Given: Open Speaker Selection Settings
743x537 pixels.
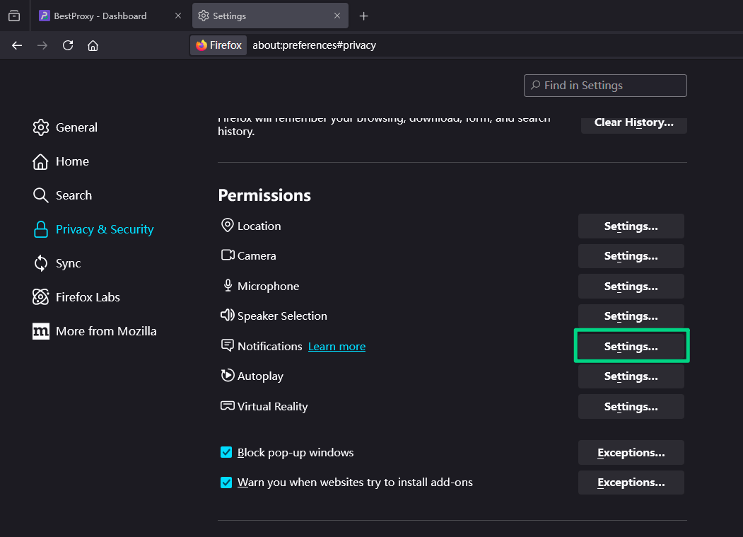Looking at the screenshot, I should [631, 316].
